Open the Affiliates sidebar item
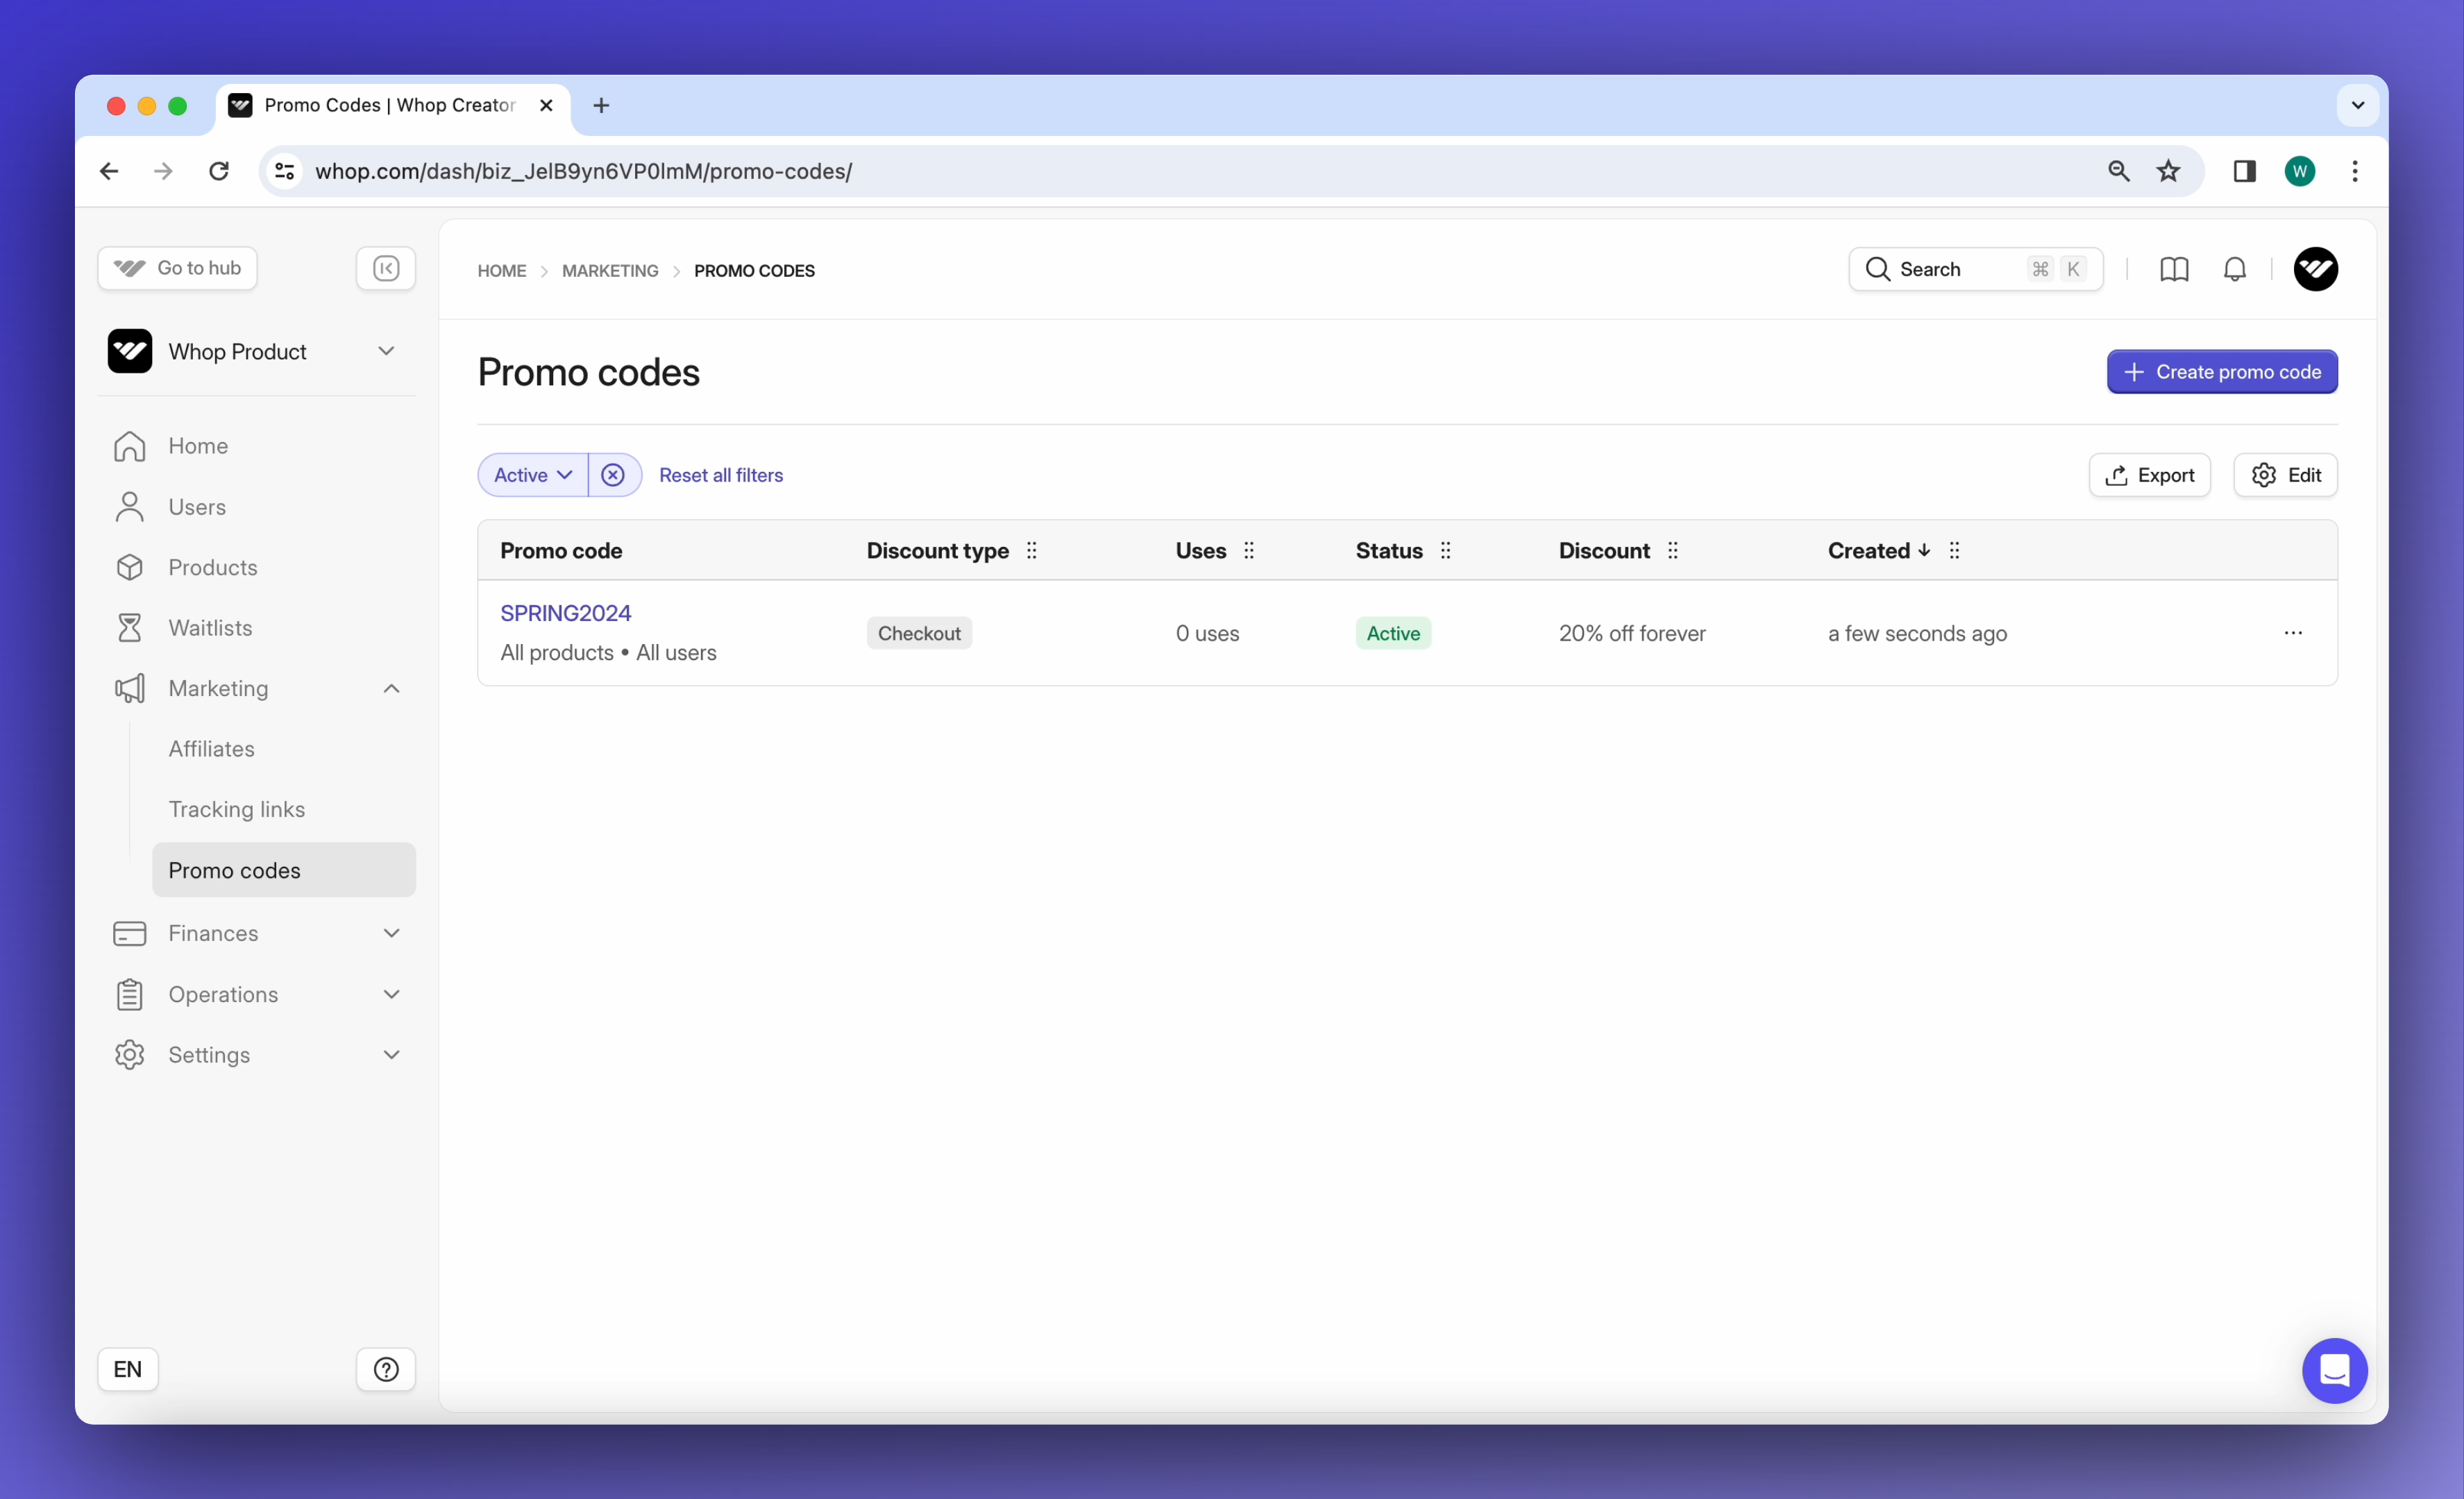This screenshot has height=1499, width=2464. 212,748
